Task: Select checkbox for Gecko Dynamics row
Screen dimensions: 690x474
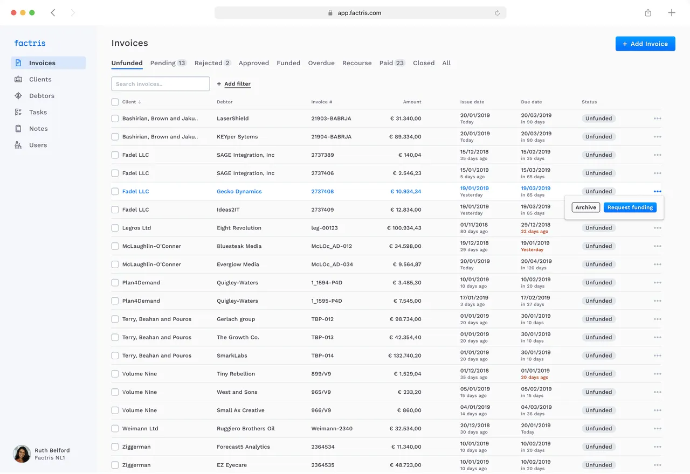Action: 115,191
